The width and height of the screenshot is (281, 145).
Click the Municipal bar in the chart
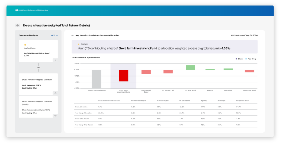228,69
